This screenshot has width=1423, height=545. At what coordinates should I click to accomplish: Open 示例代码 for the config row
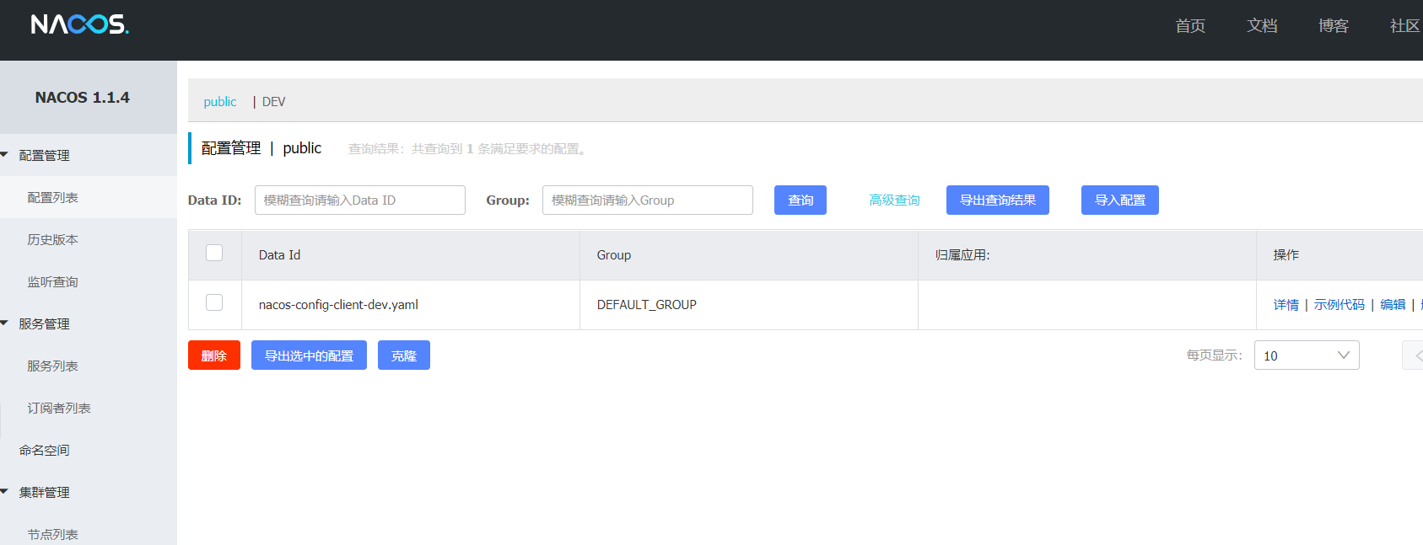(1339, 305)
